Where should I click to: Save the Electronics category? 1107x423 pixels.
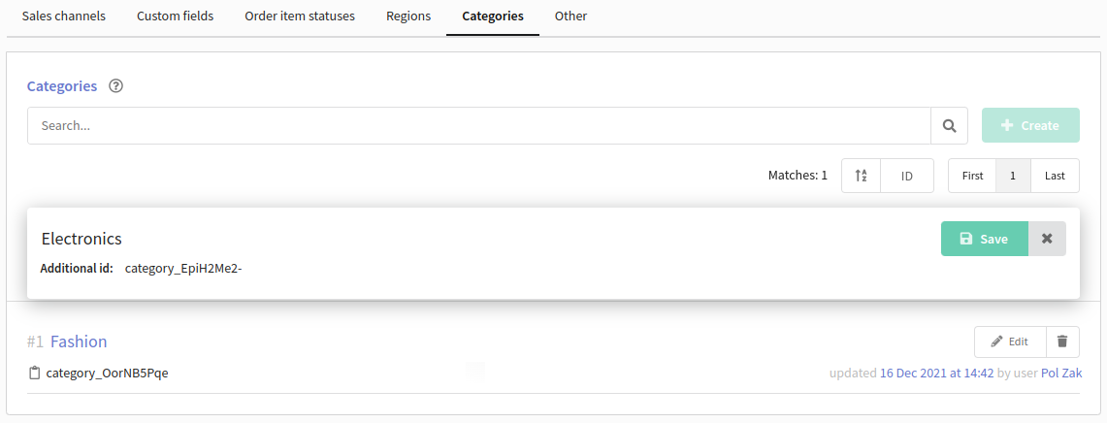click(984, 239)
